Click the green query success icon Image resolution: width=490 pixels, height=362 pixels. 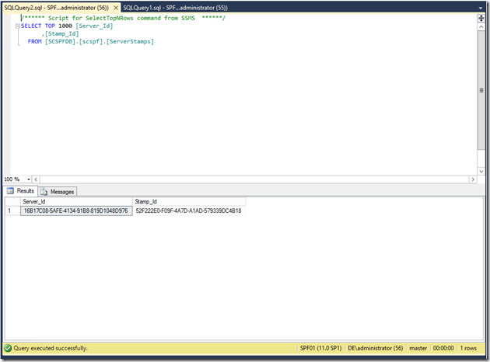[8, 348]
